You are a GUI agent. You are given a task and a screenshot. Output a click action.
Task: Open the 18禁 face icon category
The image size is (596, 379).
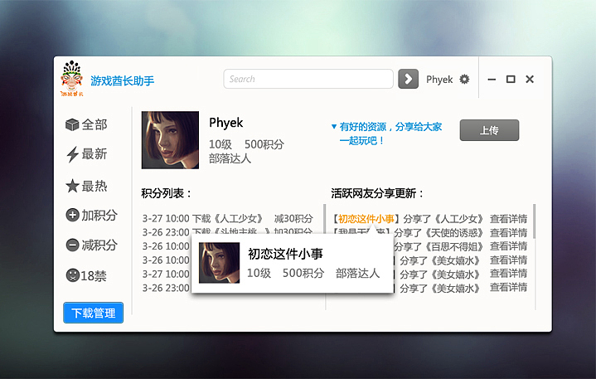point(72,275)
